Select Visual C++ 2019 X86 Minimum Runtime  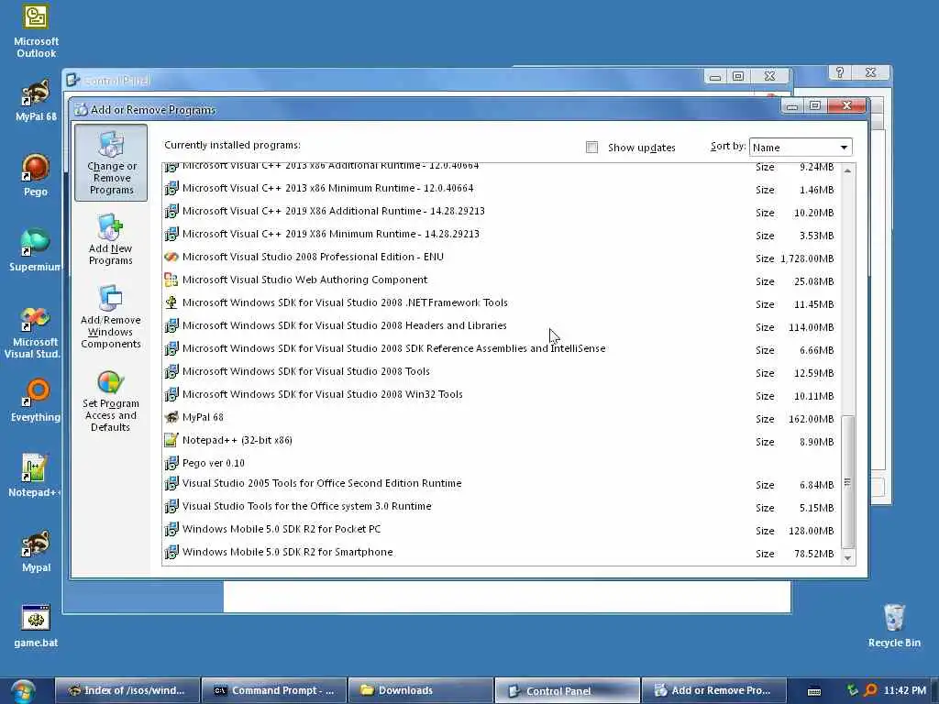500,234
